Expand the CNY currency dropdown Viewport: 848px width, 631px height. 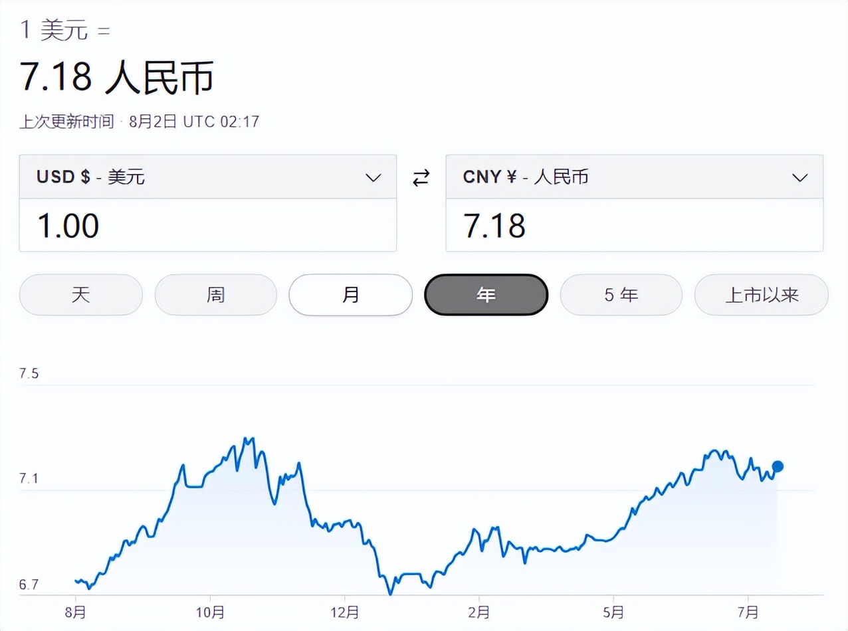[x=799, y=177]
